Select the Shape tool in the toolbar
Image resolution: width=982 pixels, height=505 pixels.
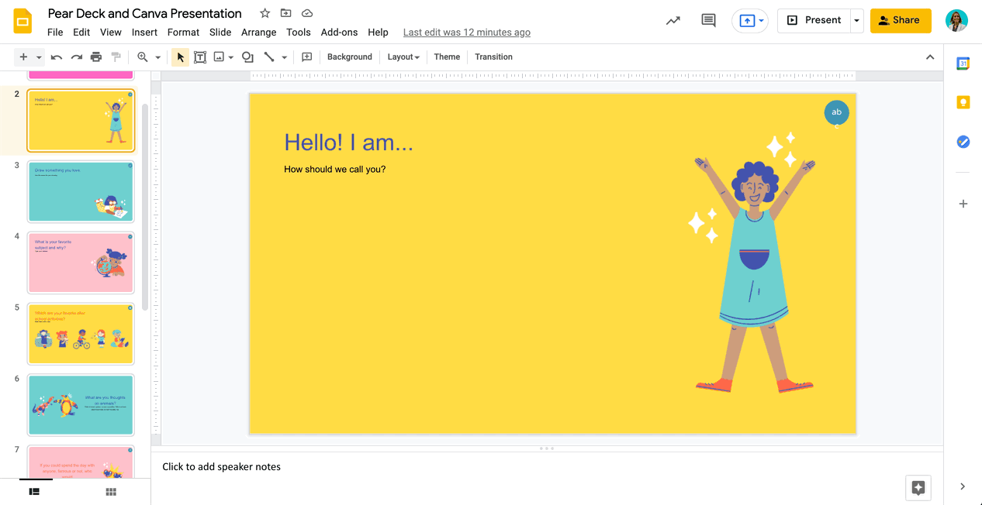pyautogui.click(x=245, y=57)
